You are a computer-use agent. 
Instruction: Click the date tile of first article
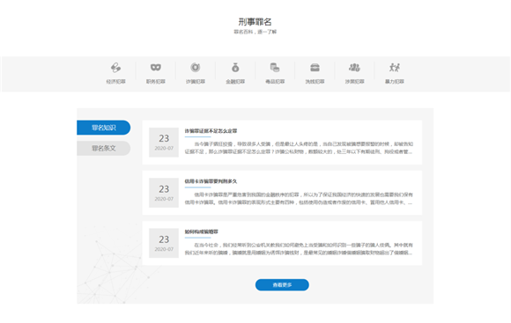(x=164, y=143)
